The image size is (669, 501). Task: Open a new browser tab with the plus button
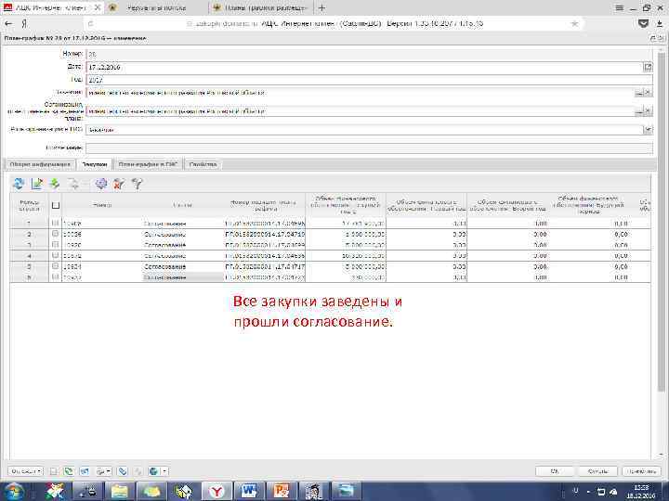pyautogui.click(x=321, y=7)
